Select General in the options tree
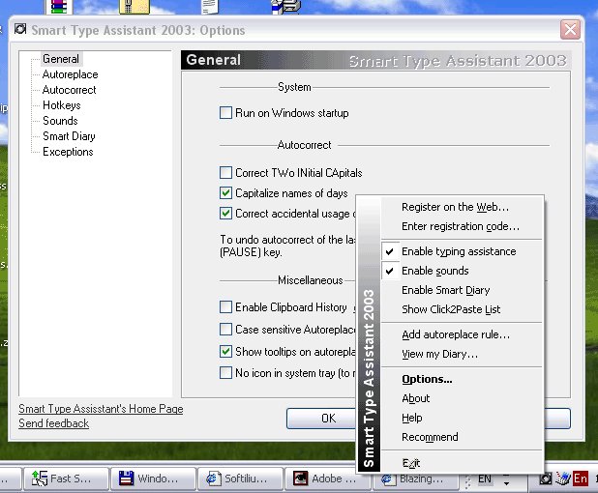Screen dimensions: 598x493 pyautogui.click(x=61, y=59)
